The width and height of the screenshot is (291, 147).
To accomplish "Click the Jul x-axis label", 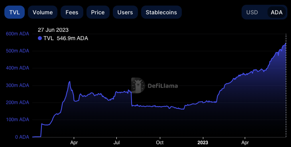I will (116, 143).
